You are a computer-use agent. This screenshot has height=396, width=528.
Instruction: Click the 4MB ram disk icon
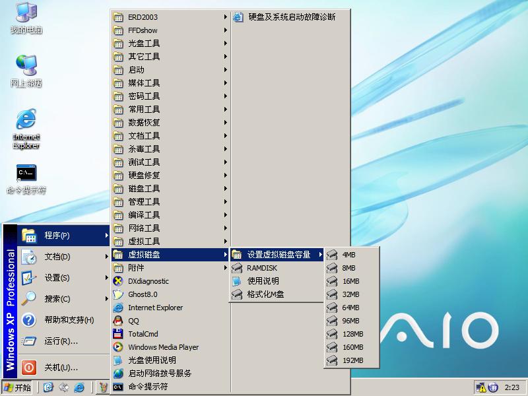click(332, 255)
